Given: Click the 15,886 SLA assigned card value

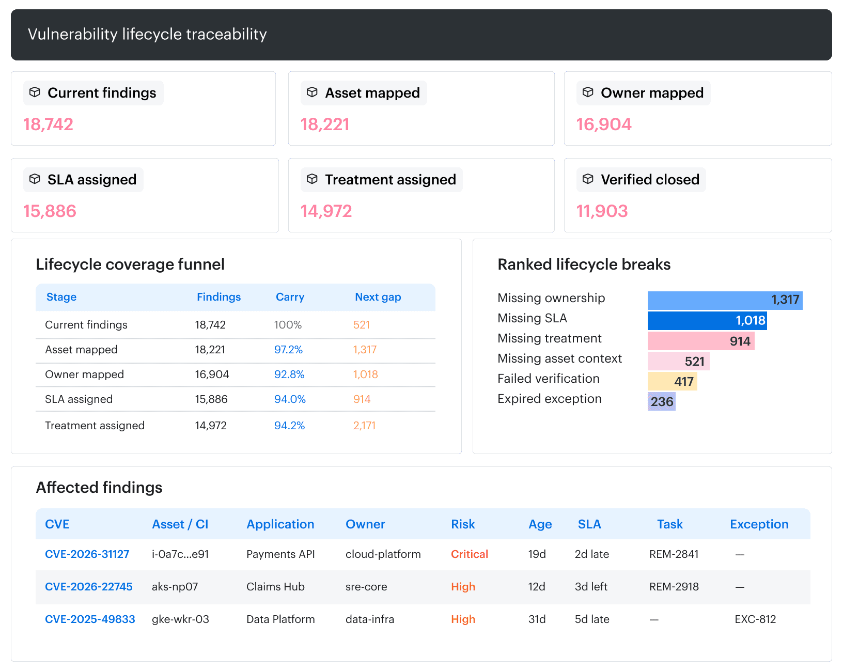Looking at the screenshot, I should 50,211.
